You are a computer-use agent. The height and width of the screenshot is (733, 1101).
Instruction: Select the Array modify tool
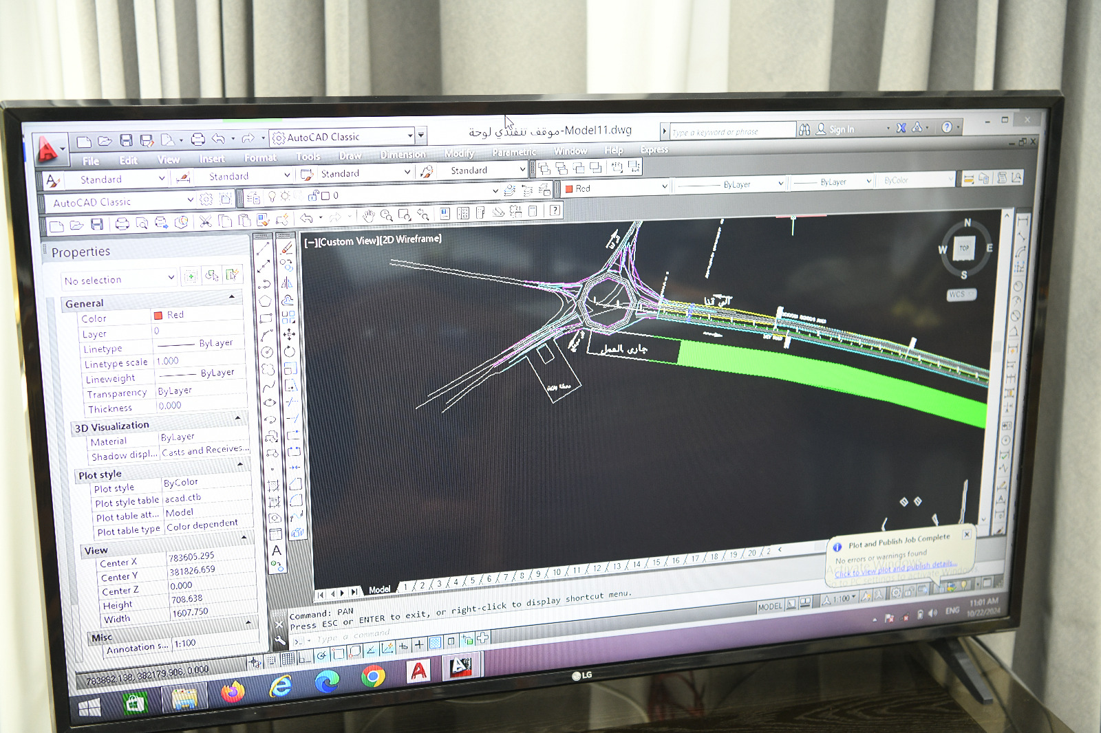288,317
